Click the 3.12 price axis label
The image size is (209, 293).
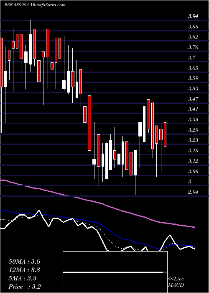[x=193, y=161]
